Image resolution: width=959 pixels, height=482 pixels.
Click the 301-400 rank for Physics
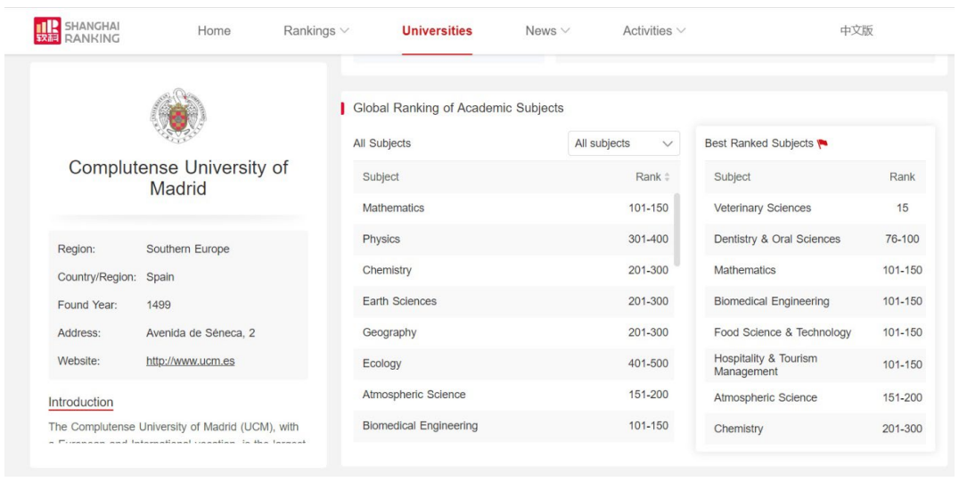(x=648, y=239)
